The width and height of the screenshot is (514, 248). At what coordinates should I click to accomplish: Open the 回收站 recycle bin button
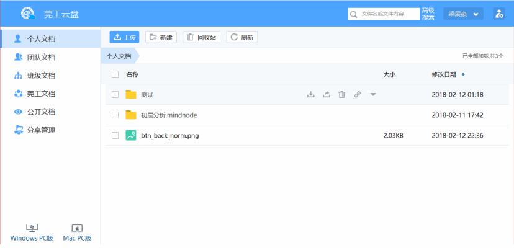(201, 37)
